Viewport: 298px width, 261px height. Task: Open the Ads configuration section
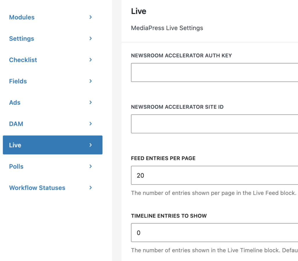point(53,103)
